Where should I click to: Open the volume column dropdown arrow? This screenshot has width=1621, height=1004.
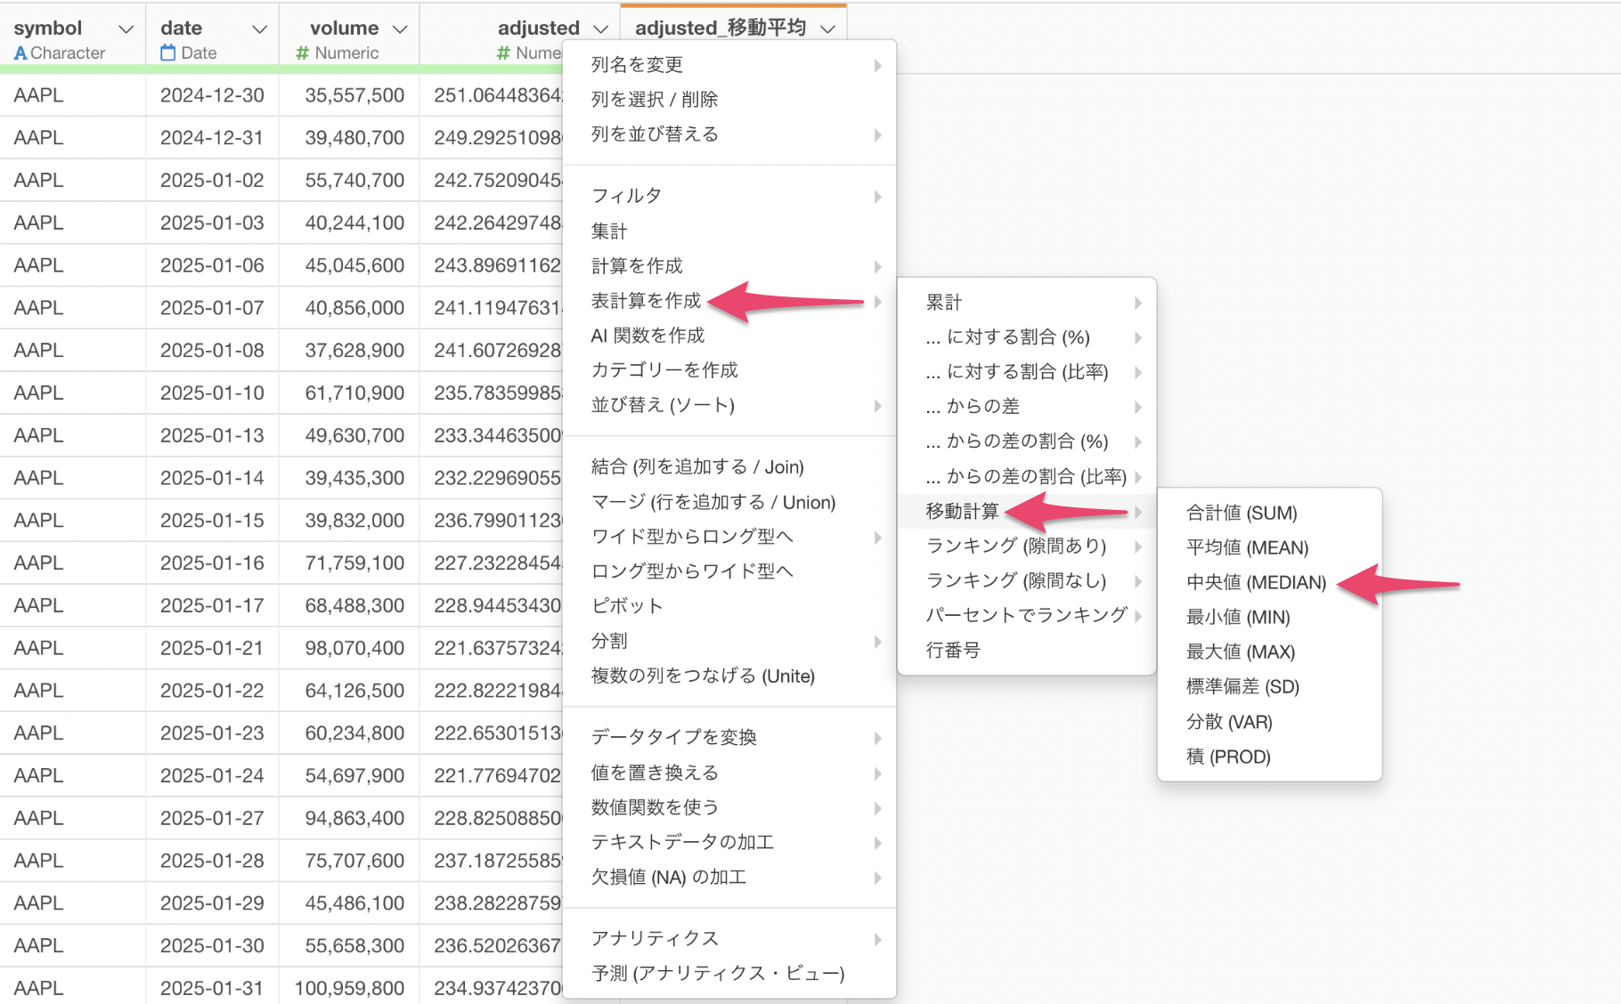[400, 29]
